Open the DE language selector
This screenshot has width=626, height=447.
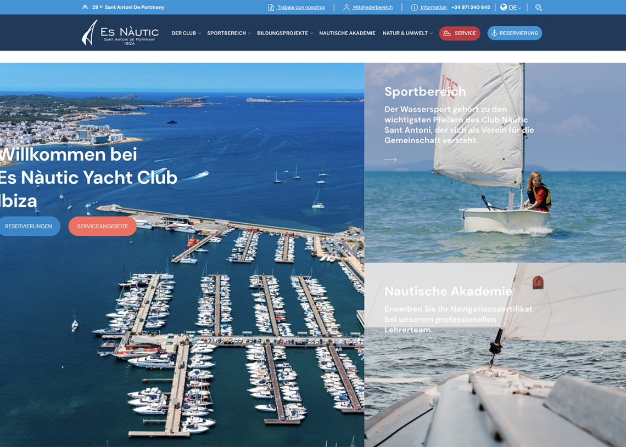pos(511,7)
